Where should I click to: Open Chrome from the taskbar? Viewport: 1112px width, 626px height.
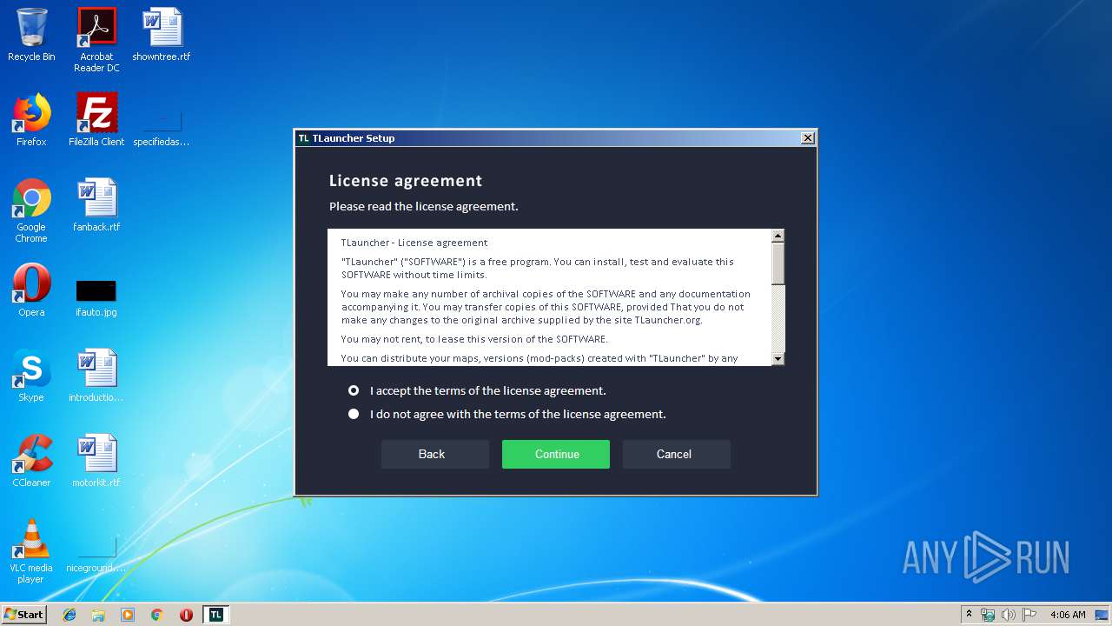point(157,615)
